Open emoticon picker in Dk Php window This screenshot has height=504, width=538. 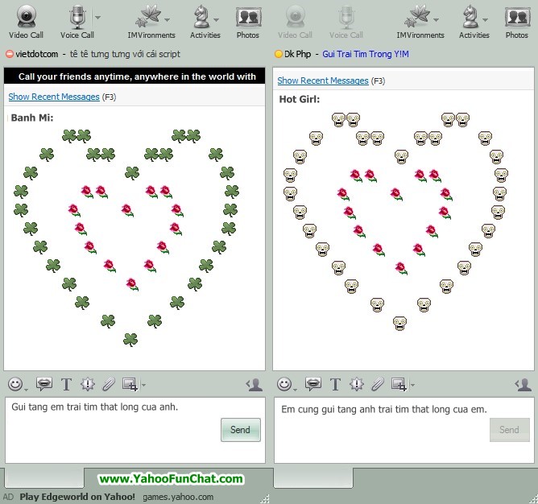(x=284, y=384)
